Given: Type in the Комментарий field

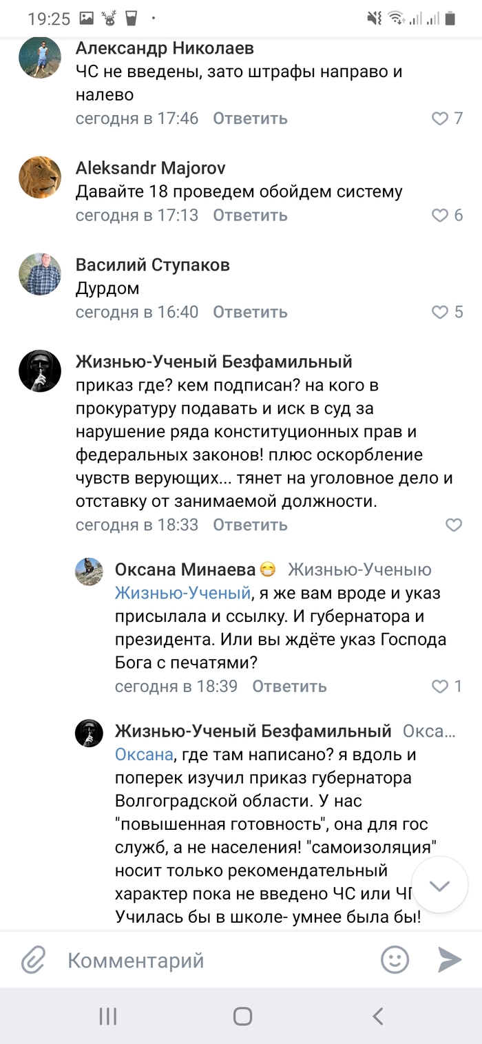Looking at the screenshot, I should (x=207, y=959).
